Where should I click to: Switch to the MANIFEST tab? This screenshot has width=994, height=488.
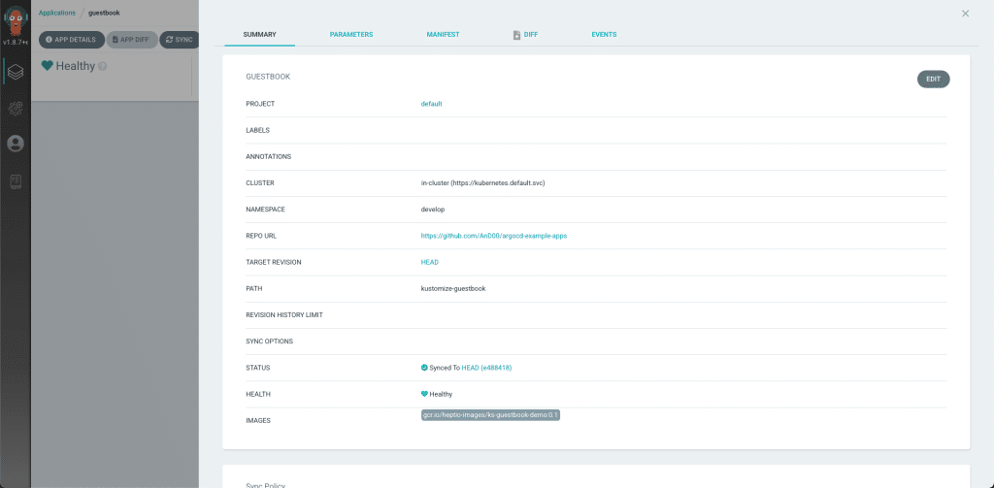(443, 34)
